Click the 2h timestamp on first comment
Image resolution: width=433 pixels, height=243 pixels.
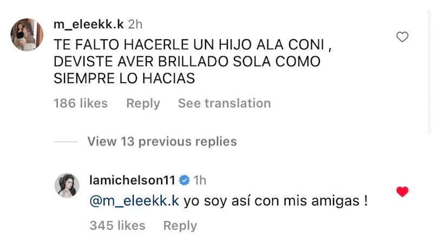point(135,24)
